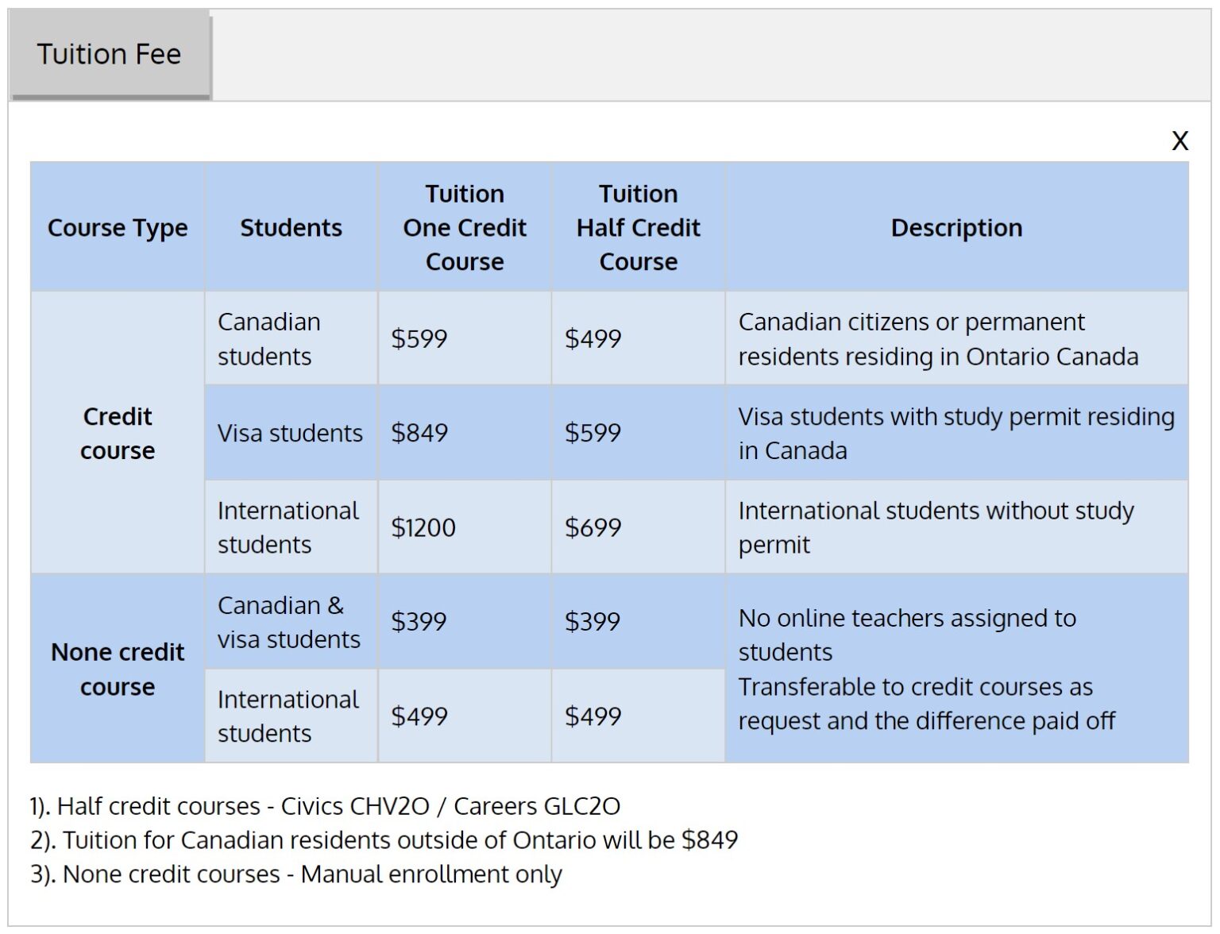The width and height of the screenshot is (1220, 934).
Task: Click the $599 one credit Canadian fee
Action: click(x=419, y=338)
